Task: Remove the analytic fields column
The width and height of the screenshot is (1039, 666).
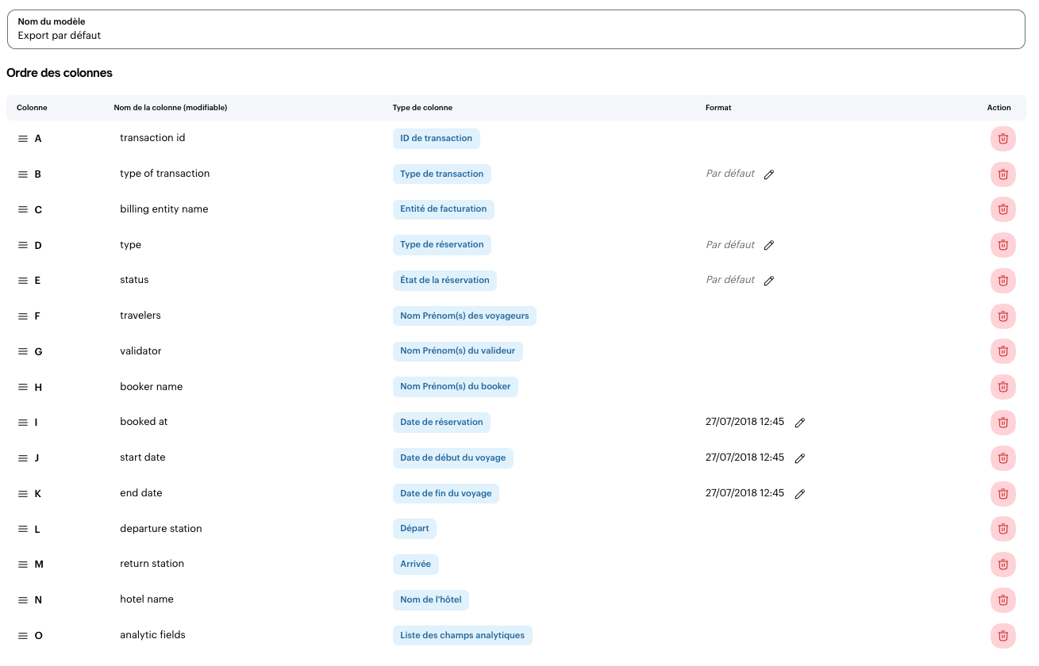Action: pyautogui.click(x=1002, y=636)
